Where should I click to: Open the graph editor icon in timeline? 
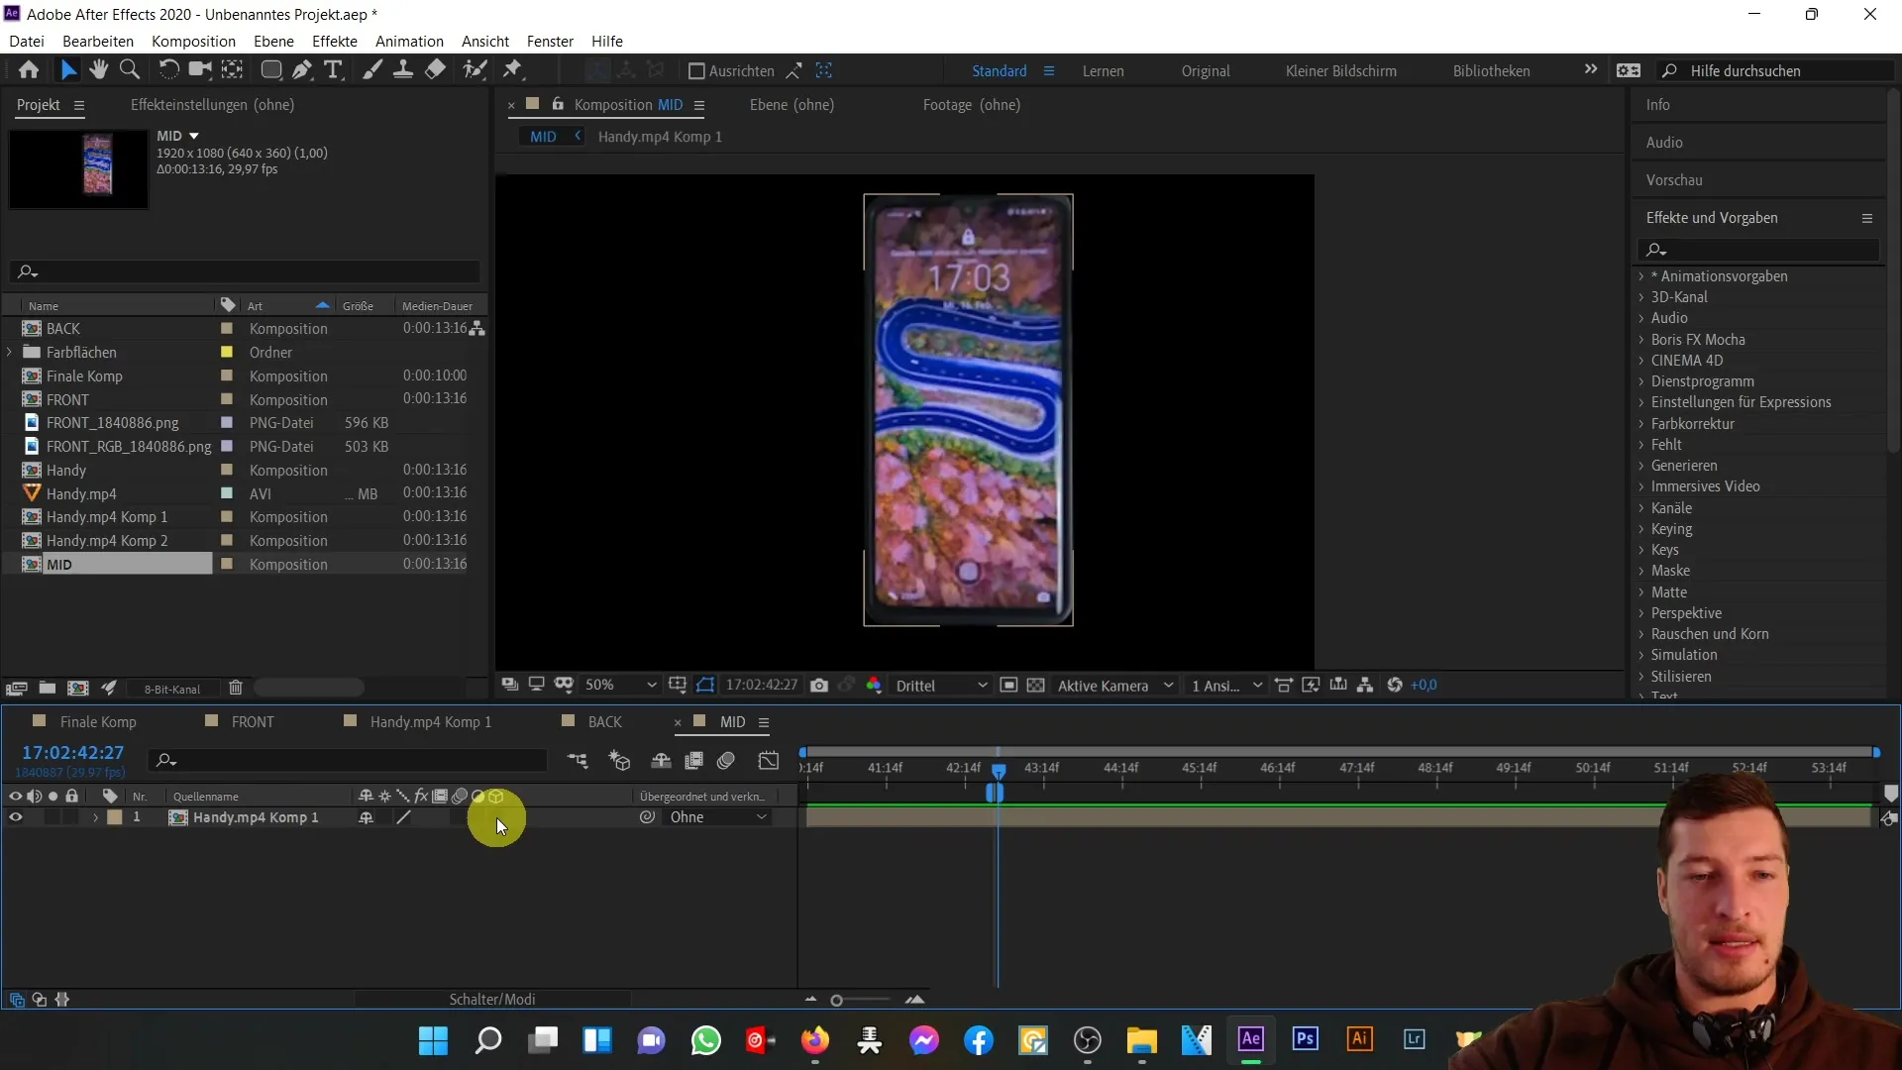click(x=769, y=761)
